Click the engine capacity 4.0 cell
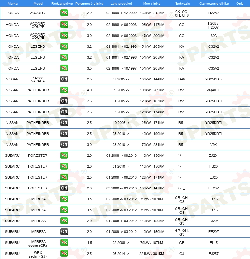The width and height of the screenshot is (250, 259). [x=89, y=90]
